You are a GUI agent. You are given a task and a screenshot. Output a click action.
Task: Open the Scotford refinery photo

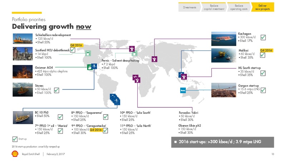(23, 54)
